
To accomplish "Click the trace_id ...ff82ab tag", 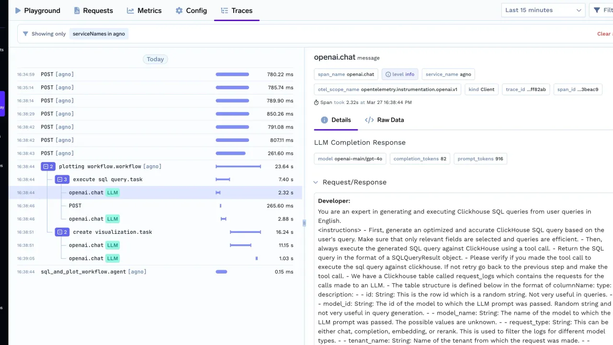I will (x=526, y=90).
